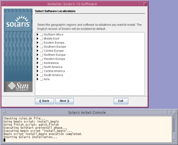Enable the Western Europe localization checkbox

tap(41, 59)
